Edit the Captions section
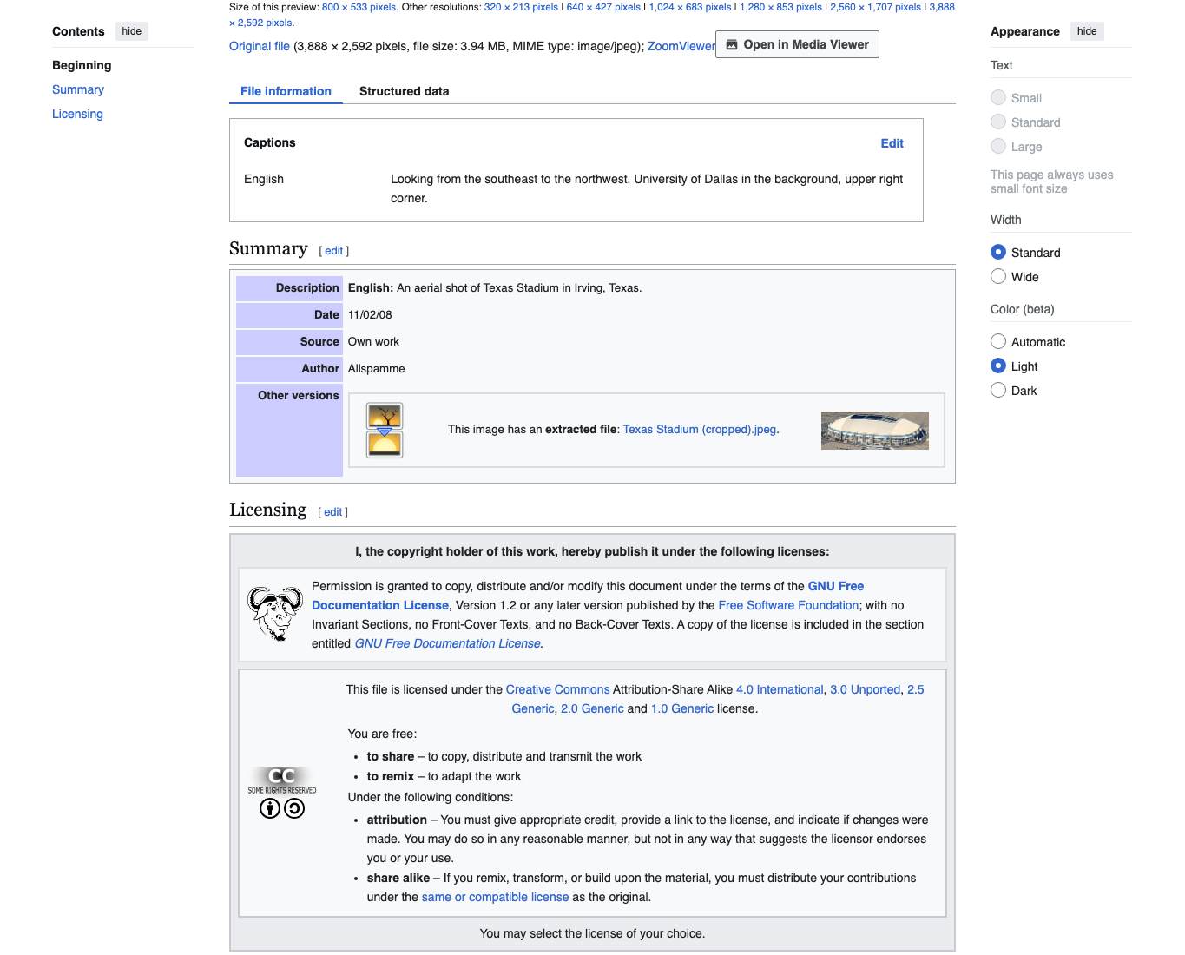Viewport: 1185px width, 955px height. pos(892,143)
